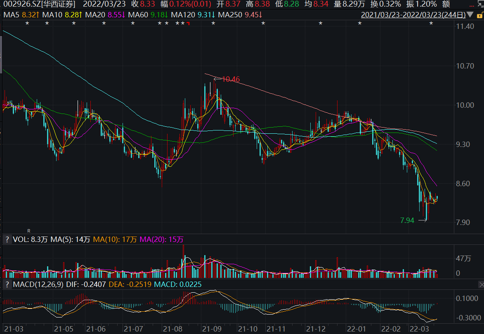Close the MACD indicator panel
Image resolution: width=484 pixels, height=334 pixels.
point(481,284)
